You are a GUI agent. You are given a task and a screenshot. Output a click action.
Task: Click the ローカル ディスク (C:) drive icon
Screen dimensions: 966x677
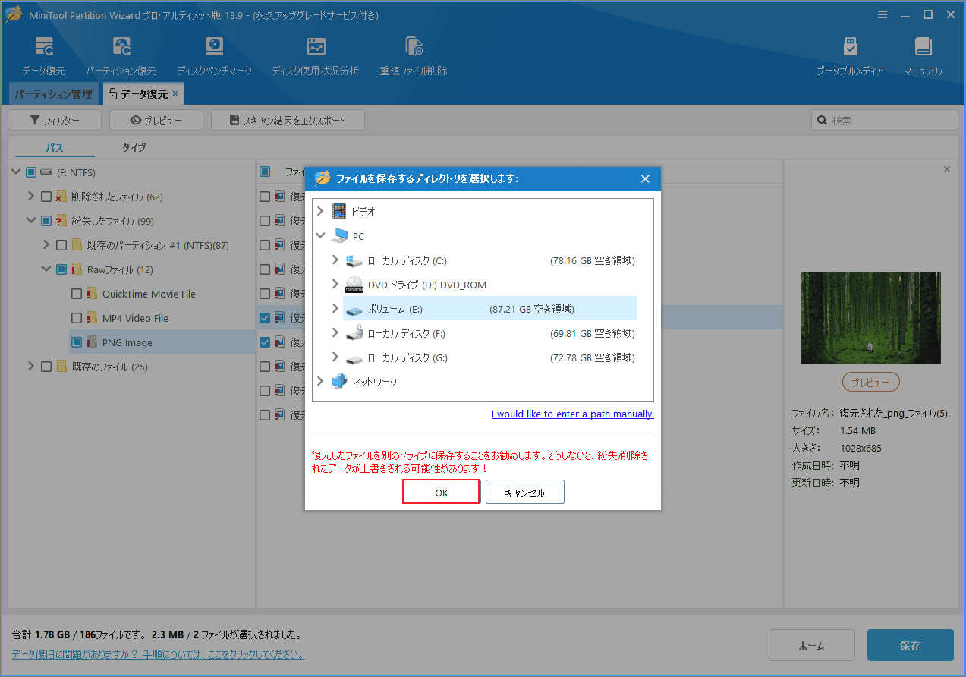354,260
